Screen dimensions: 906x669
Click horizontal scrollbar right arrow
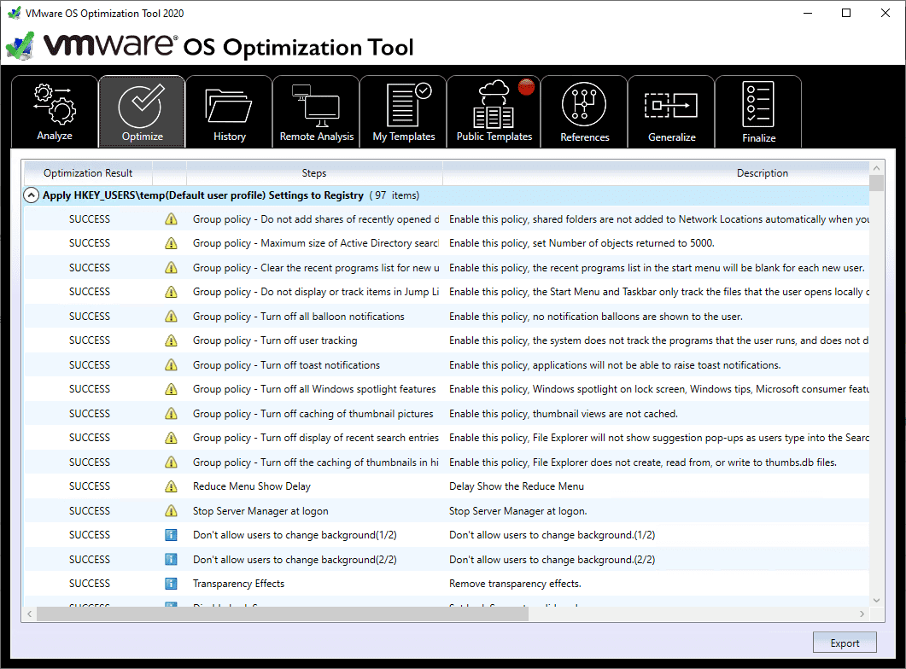pyautogui.click(x=862, y=614)
